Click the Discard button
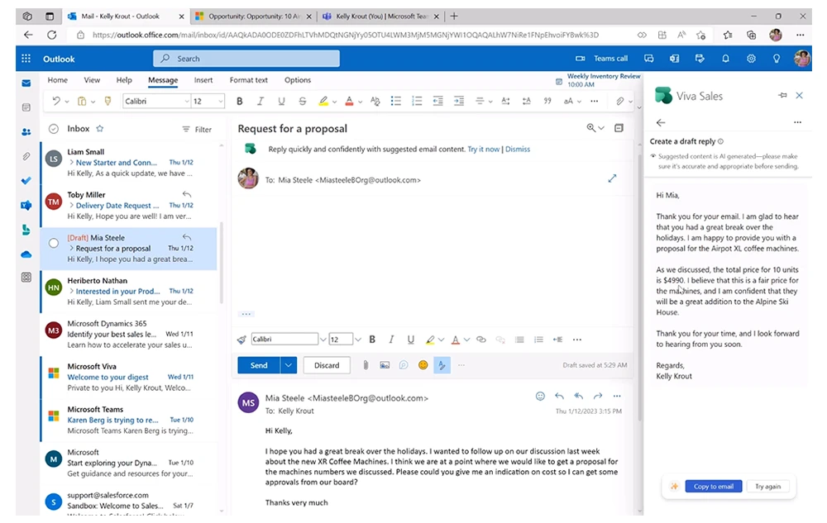 point(327,365)
